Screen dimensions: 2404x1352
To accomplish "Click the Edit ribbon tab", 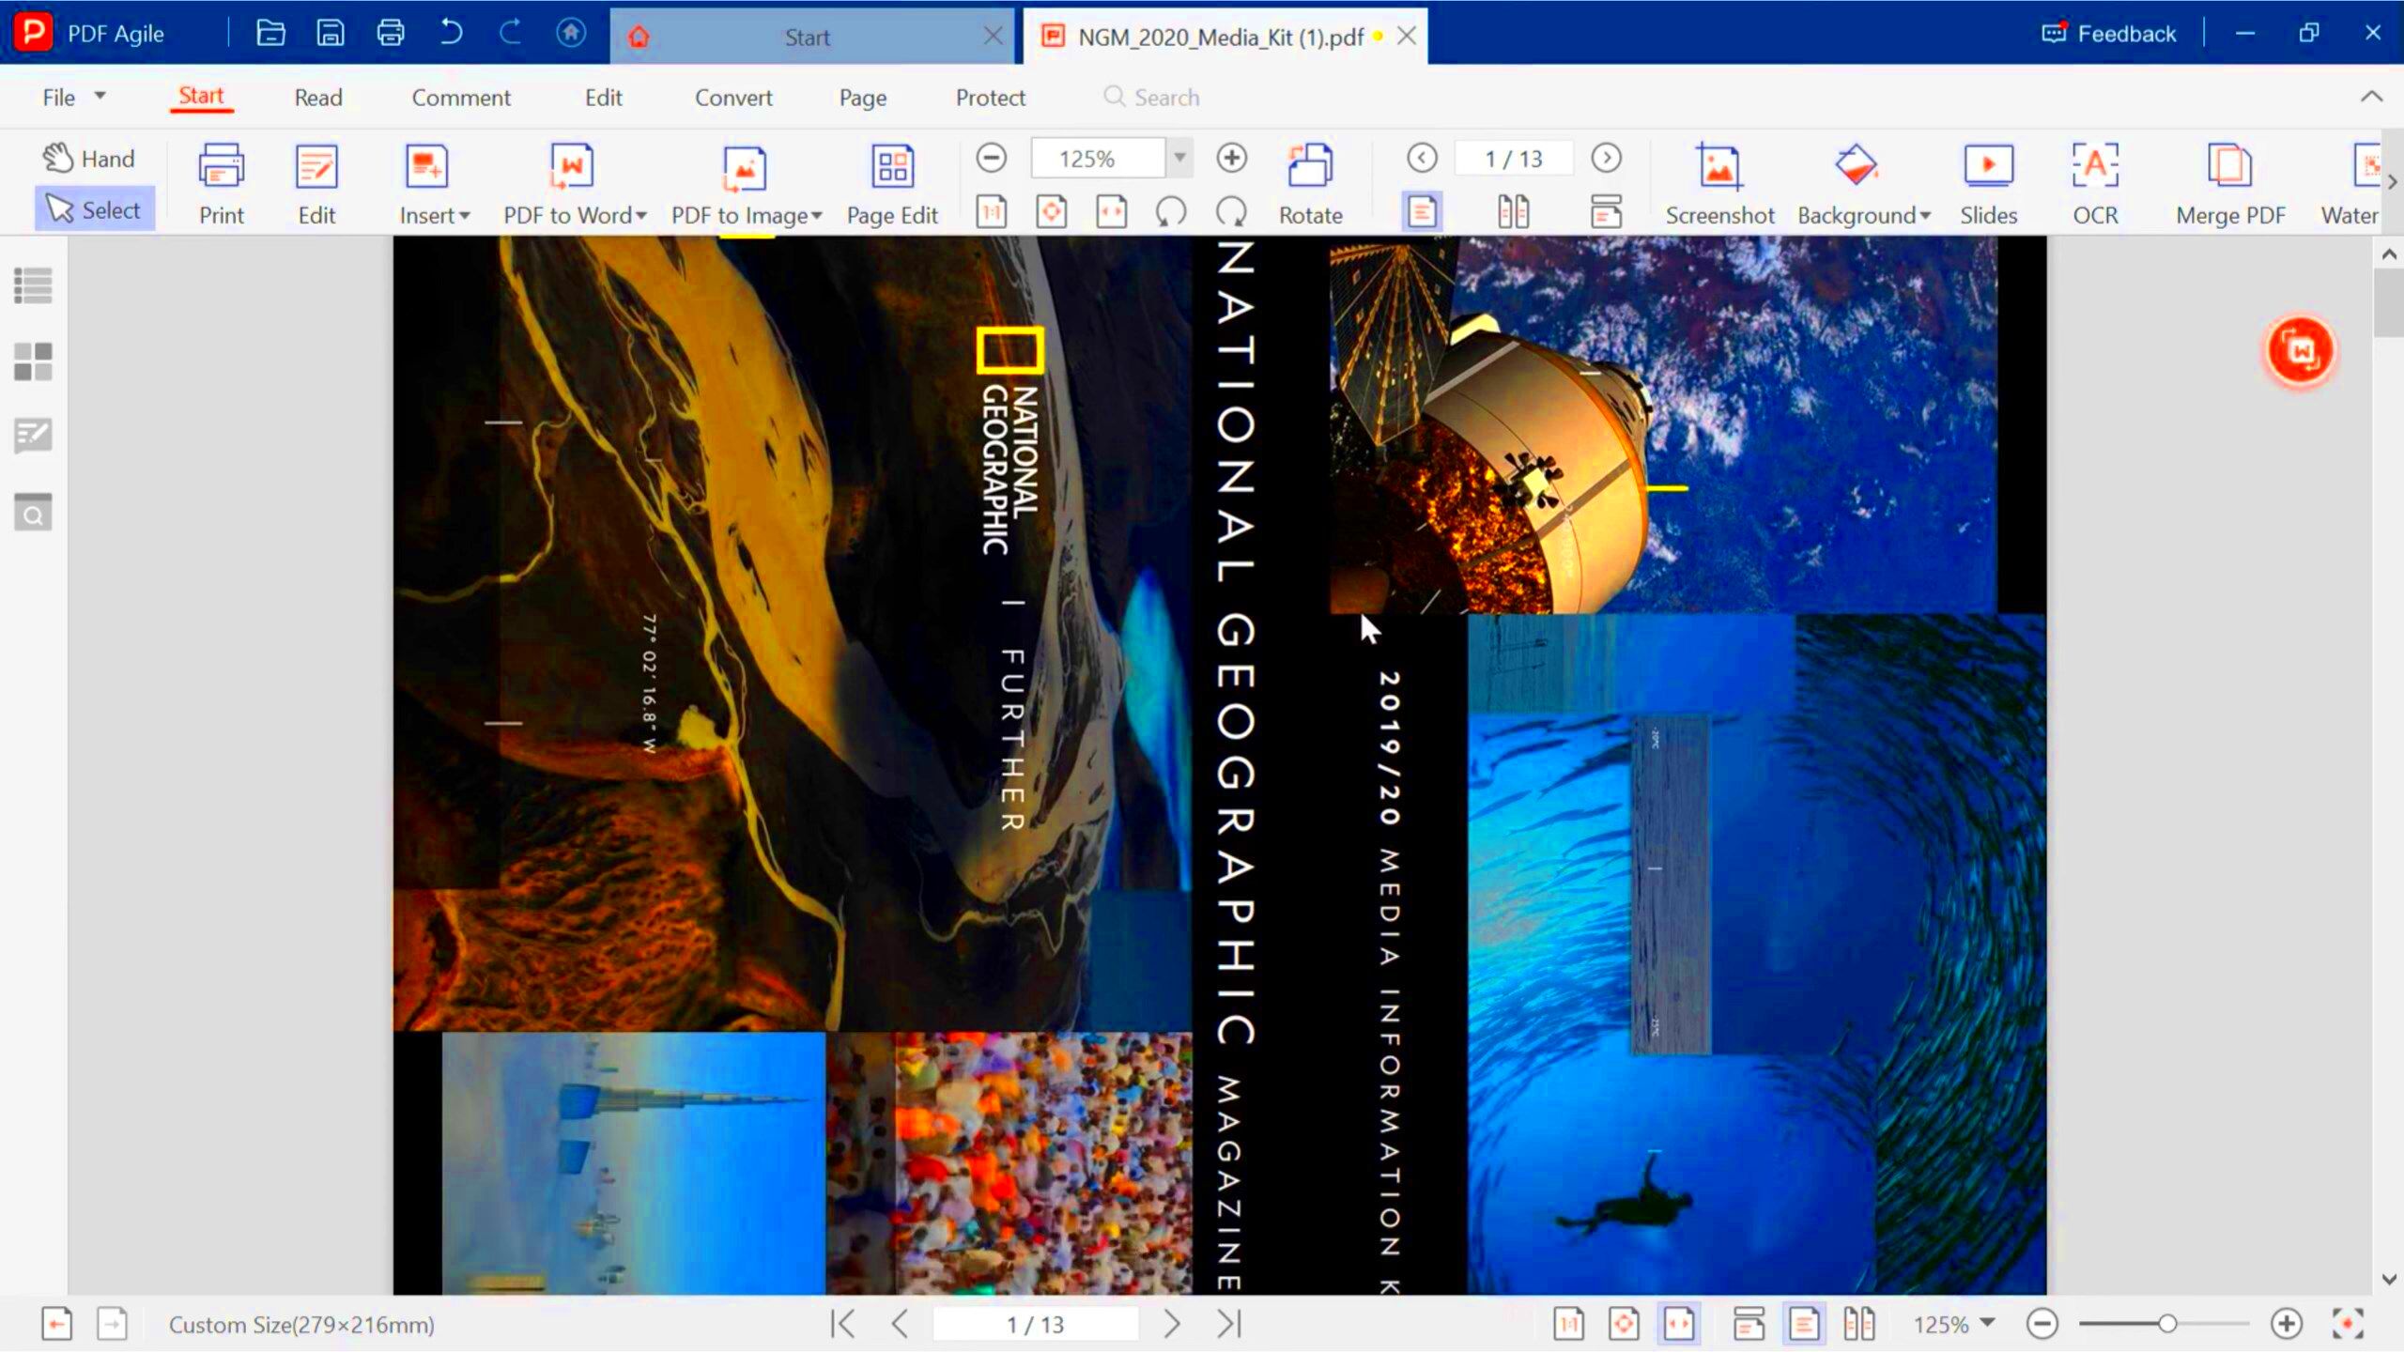I will tap(603, 98).
